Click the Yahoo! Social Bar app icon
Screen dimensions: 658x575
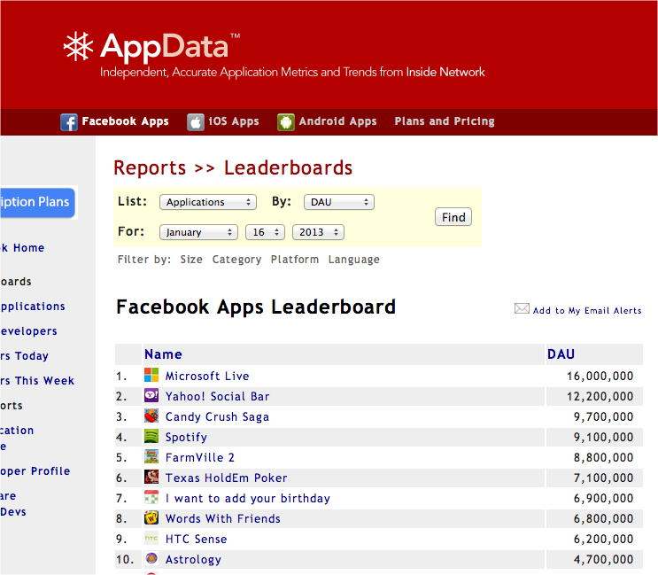151,395
